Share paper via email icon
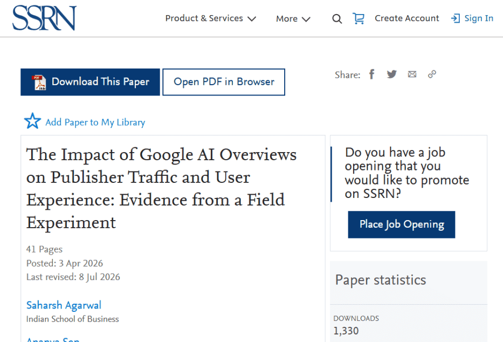Image resolution: width=503 pixels, height=342 pixels. pyautogui.click(x=412, y=74)
